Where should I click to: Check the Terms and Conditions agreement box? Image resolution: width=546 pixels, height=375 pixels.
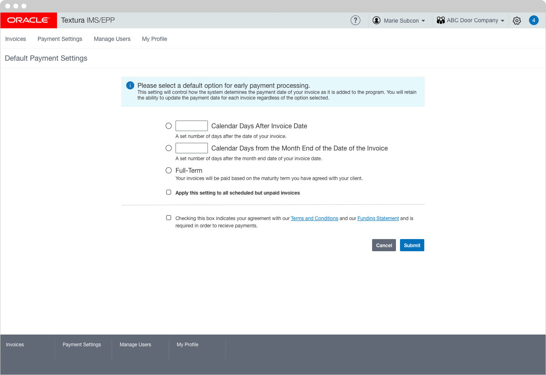[169, 218]
